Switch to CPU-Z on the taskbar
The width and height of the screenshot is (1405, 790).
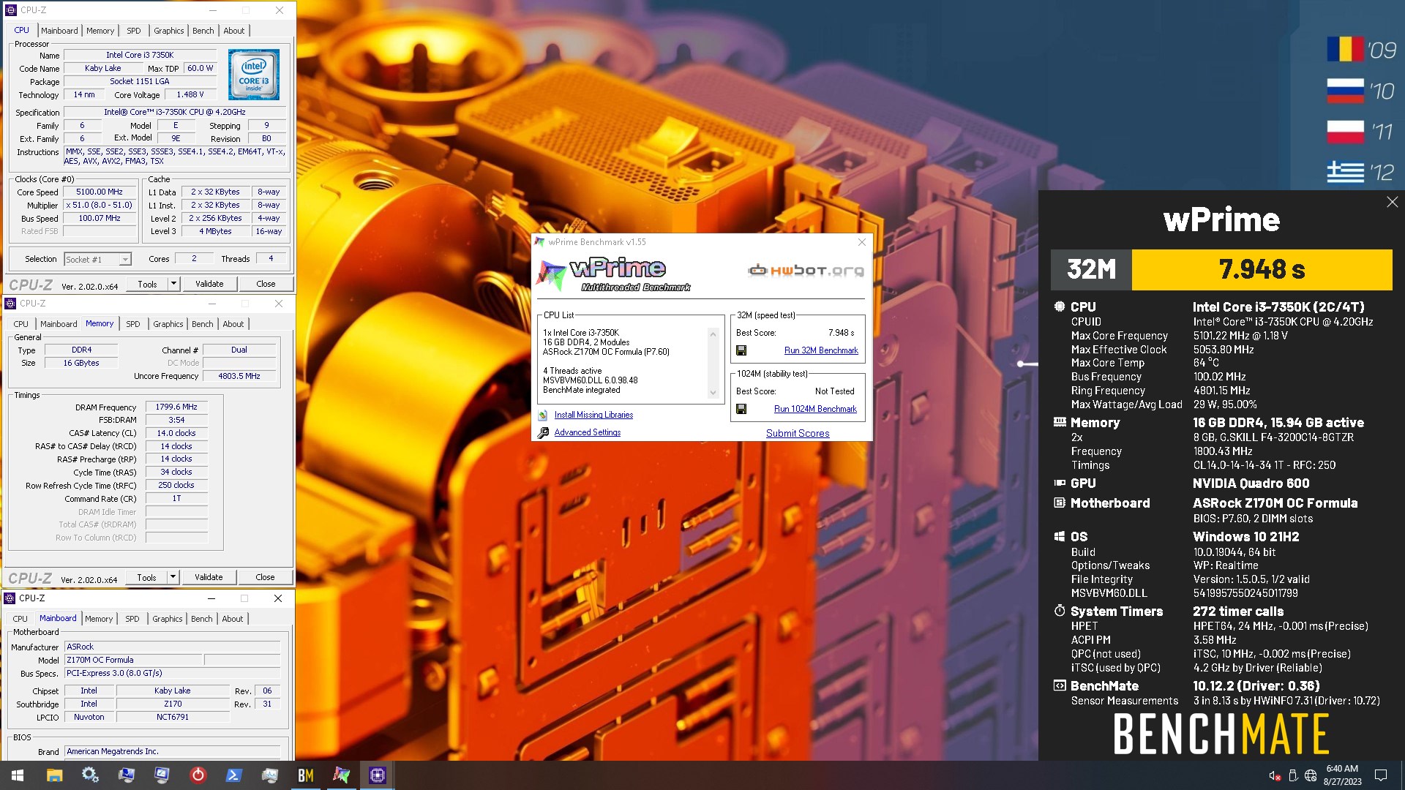(378, 775)
